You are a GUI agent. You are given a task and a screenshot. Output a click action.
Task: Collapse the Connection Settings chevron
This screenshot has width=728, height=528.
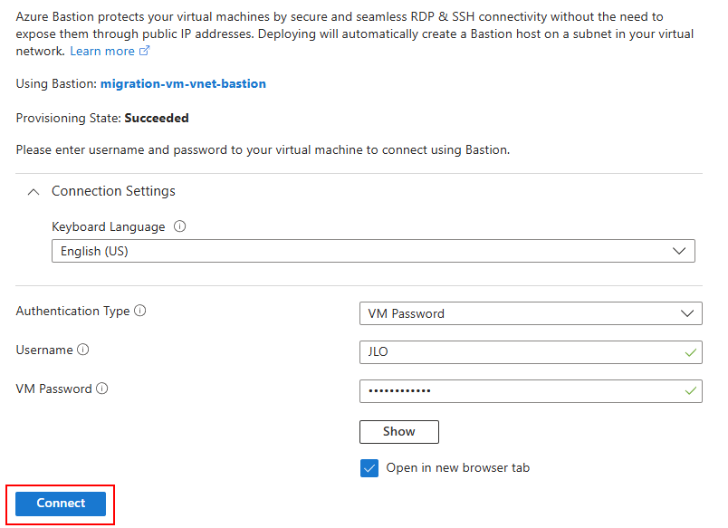pyautogui.click(x=34, y=192)
